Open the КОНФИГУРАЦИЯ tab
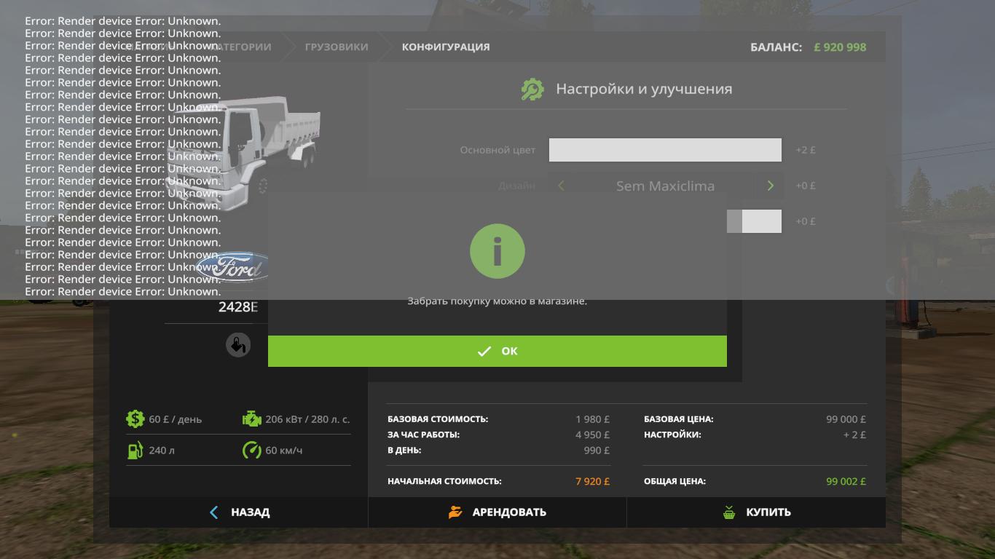This screenshot has width=995, height=559. (x=446, y=47)
